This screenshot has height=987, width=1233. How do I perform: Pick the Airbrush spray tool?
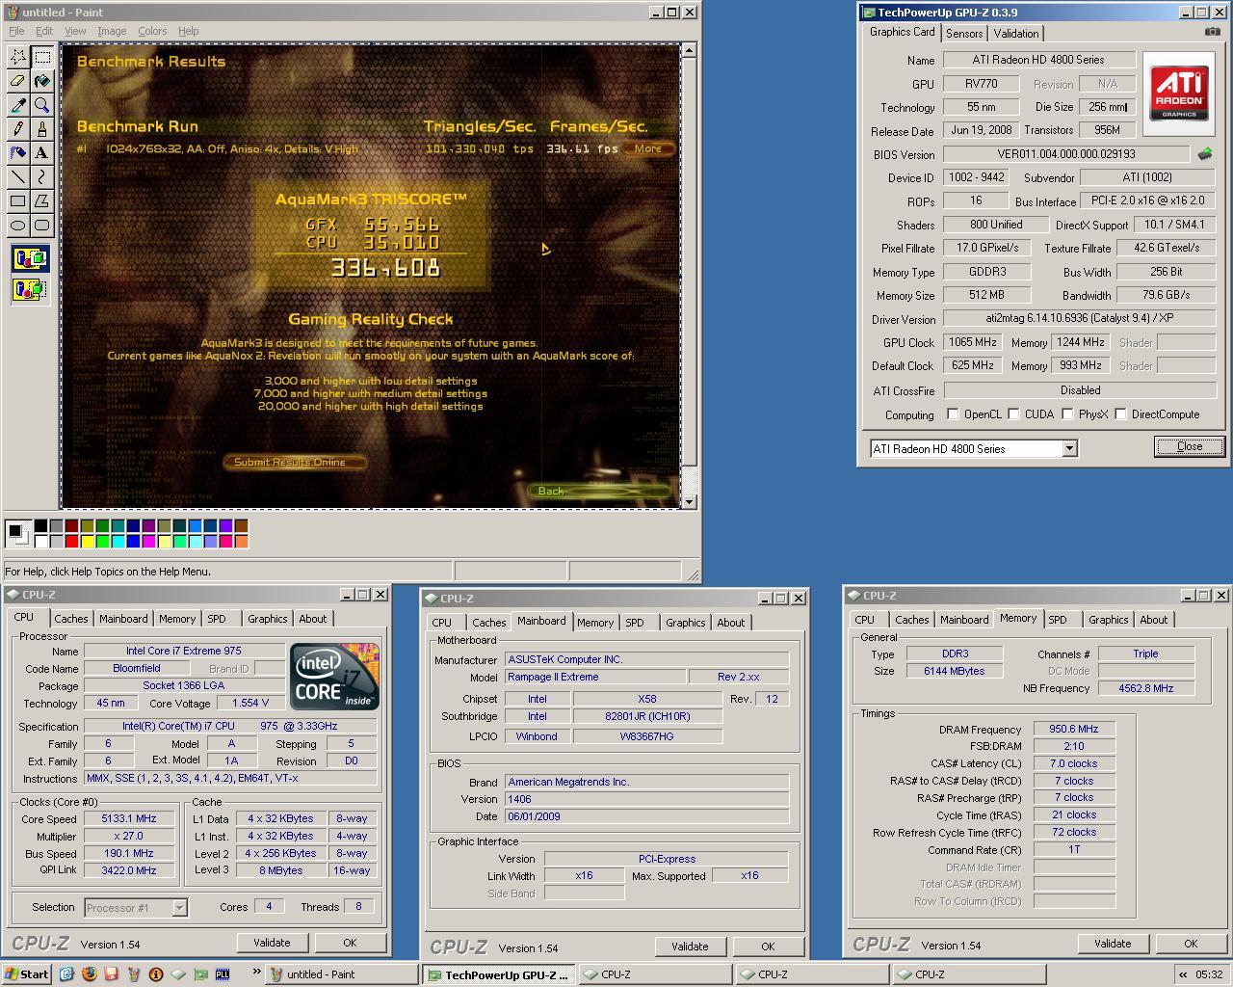point(17,153)
